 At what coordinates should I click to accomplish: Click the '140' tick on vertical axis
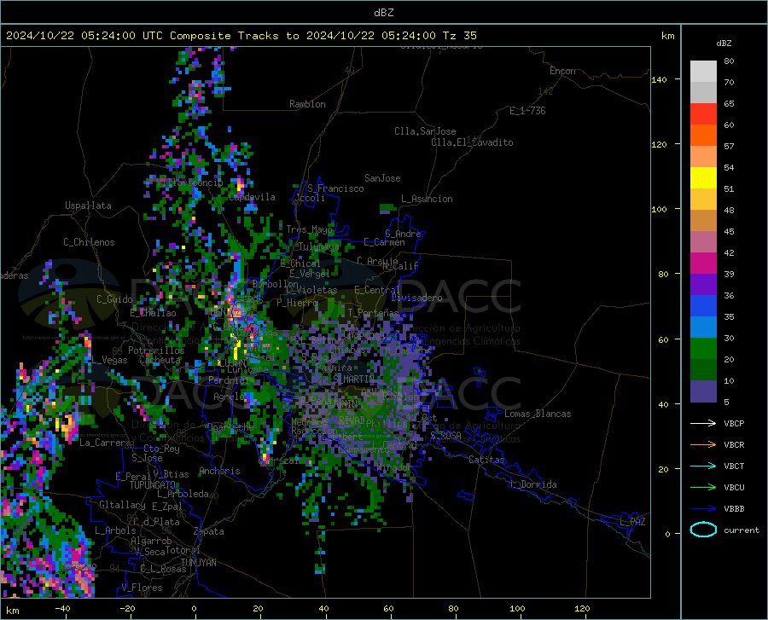click(659, 80)
